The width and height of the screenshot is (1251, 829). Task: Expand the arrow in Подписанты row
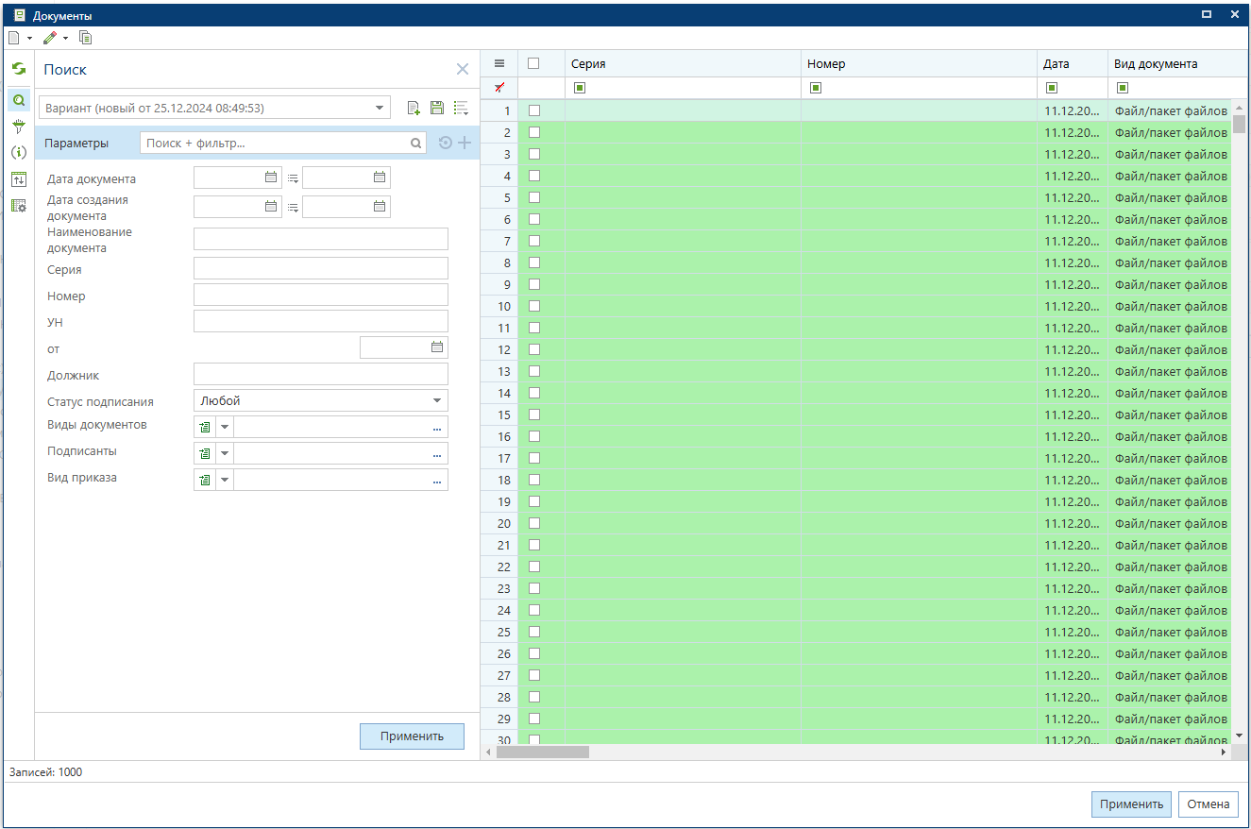point(225,453)
